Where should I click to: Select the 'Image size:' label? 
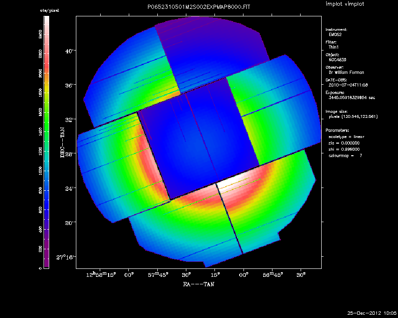[x=337, y=112]
